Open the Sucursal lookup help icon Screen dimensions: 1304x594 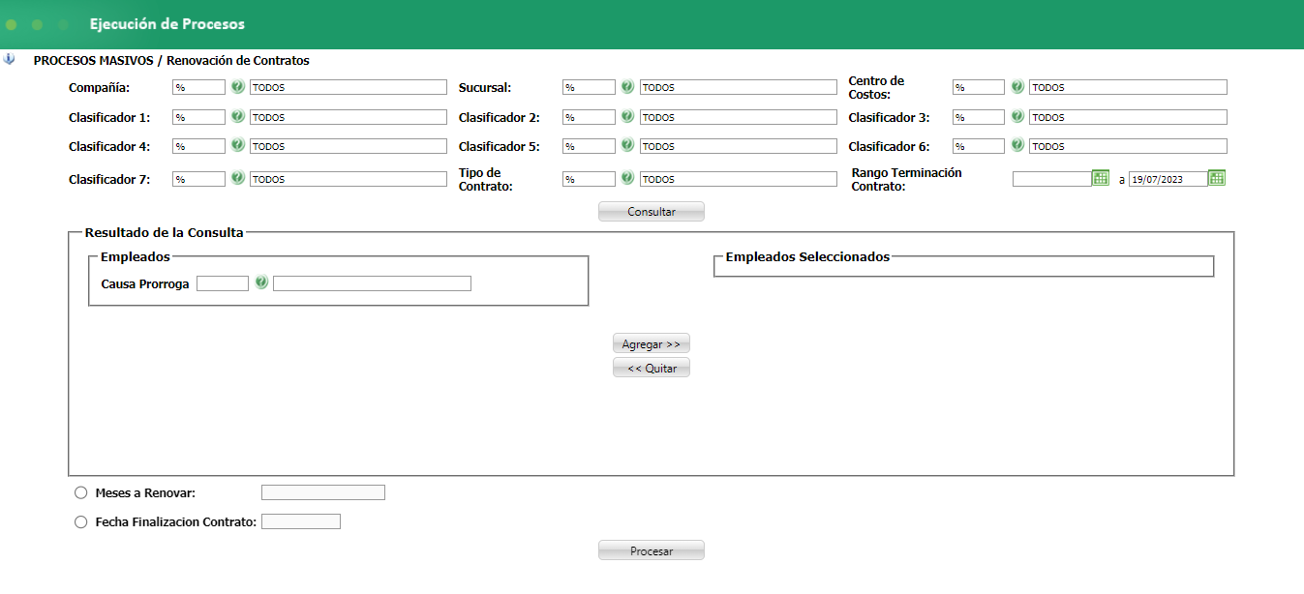pos(627,87)
